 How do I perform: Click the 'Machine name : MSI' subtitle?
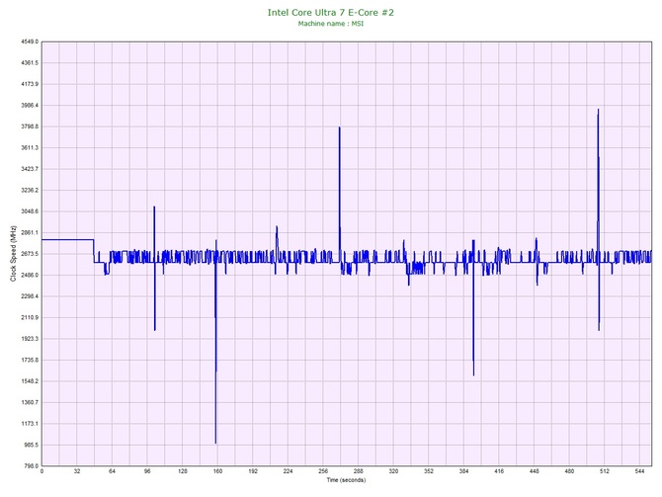331,24
